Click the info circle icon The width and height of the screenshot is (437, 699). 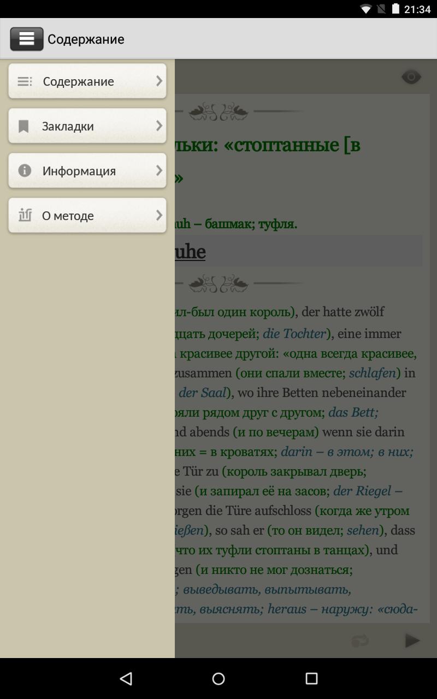click(x=25, y=171)
